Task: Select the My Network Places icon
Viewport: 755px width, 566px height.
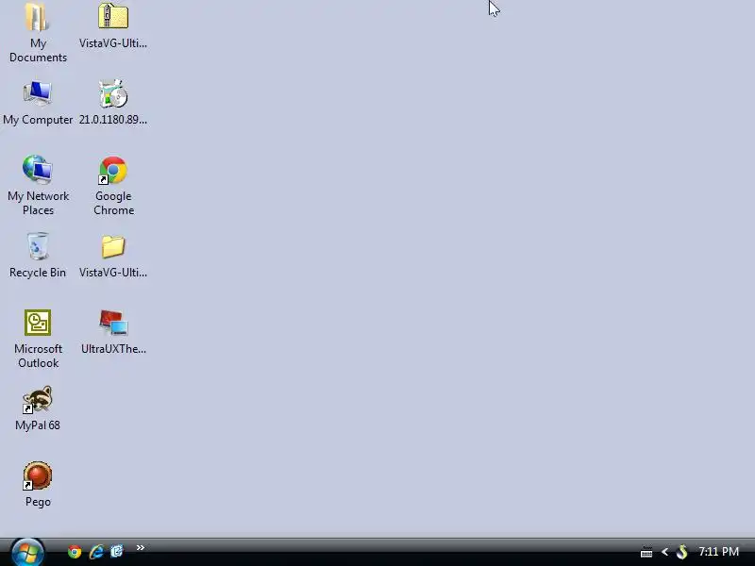Action: click(x=38, y=185)
